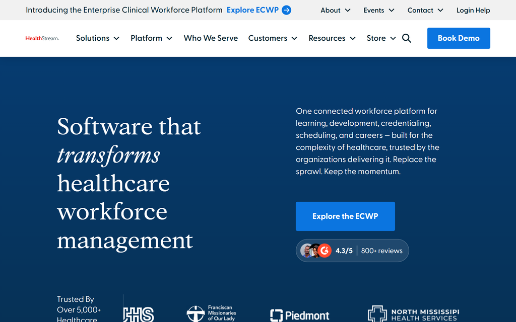Screen dimensions: 516x322
Task: Click the Franciscan Missionaries of Our Lady logo
Action: click(x=211, y=313)
